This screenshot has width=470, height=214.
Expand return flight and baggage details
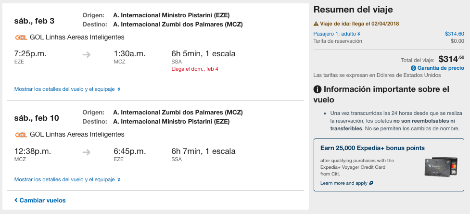pos(67,180)
